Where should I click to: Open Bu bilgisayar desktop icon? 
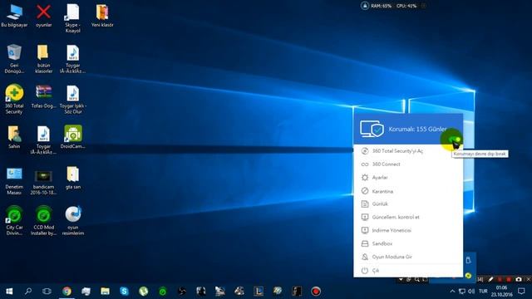point(14,16)
